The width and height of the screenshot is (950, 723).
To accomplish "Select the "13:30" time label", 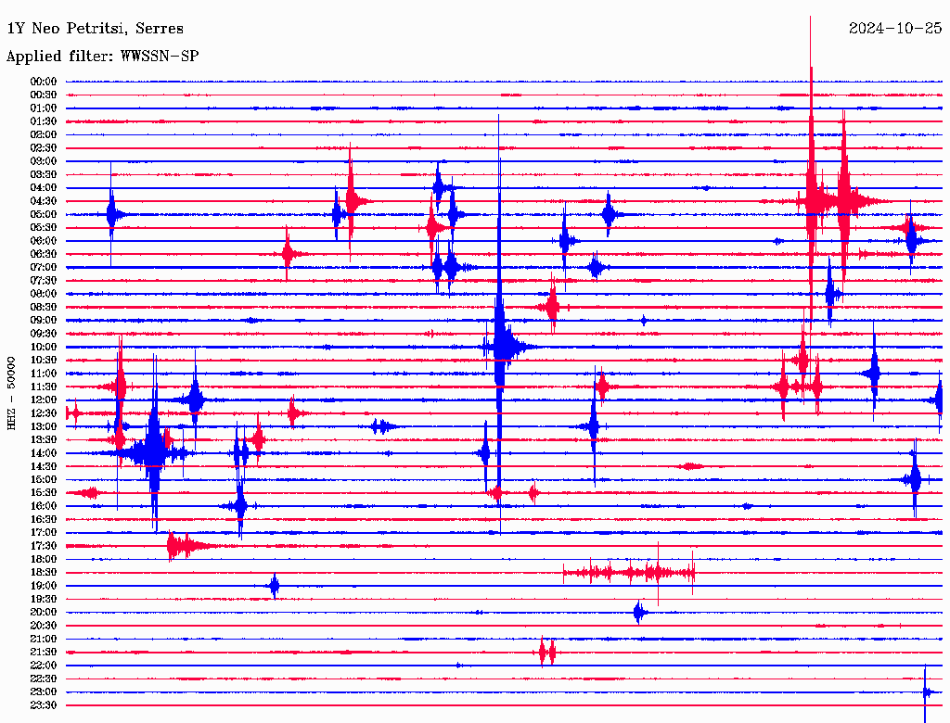I will [x=43, y=440].
